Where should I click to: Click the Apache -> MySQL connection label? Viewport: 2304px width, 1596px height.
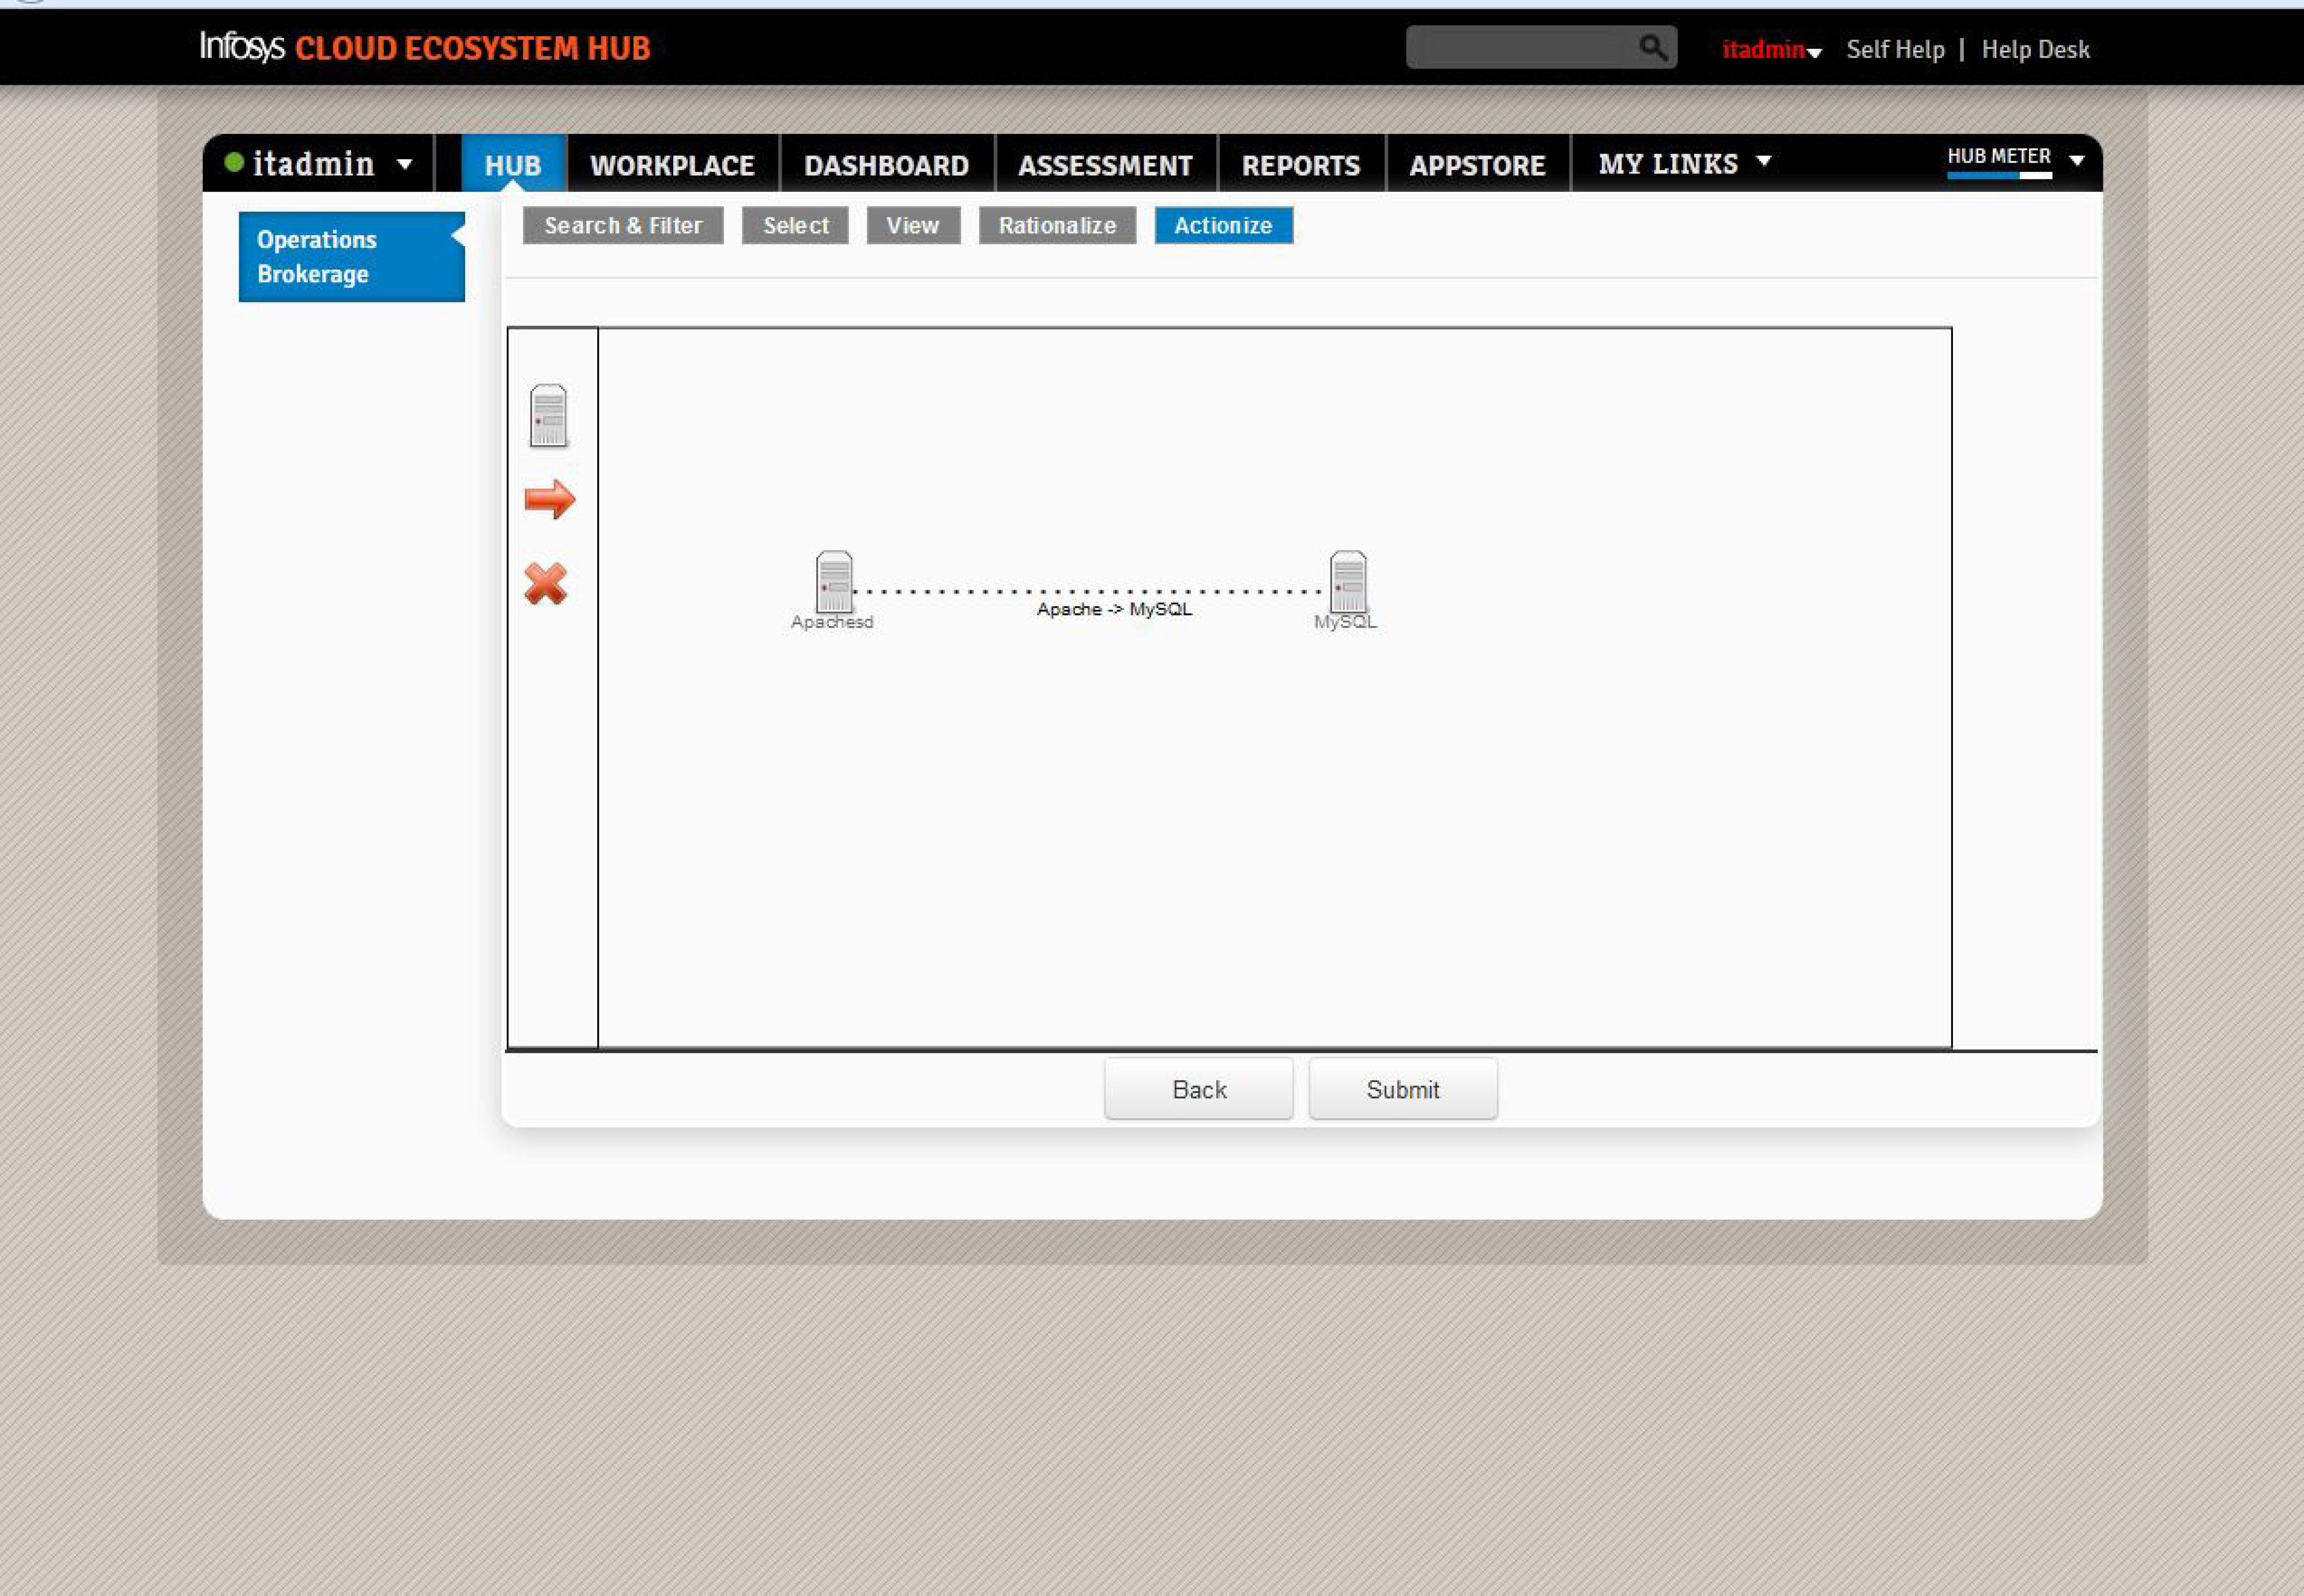tap(1114, 609)
